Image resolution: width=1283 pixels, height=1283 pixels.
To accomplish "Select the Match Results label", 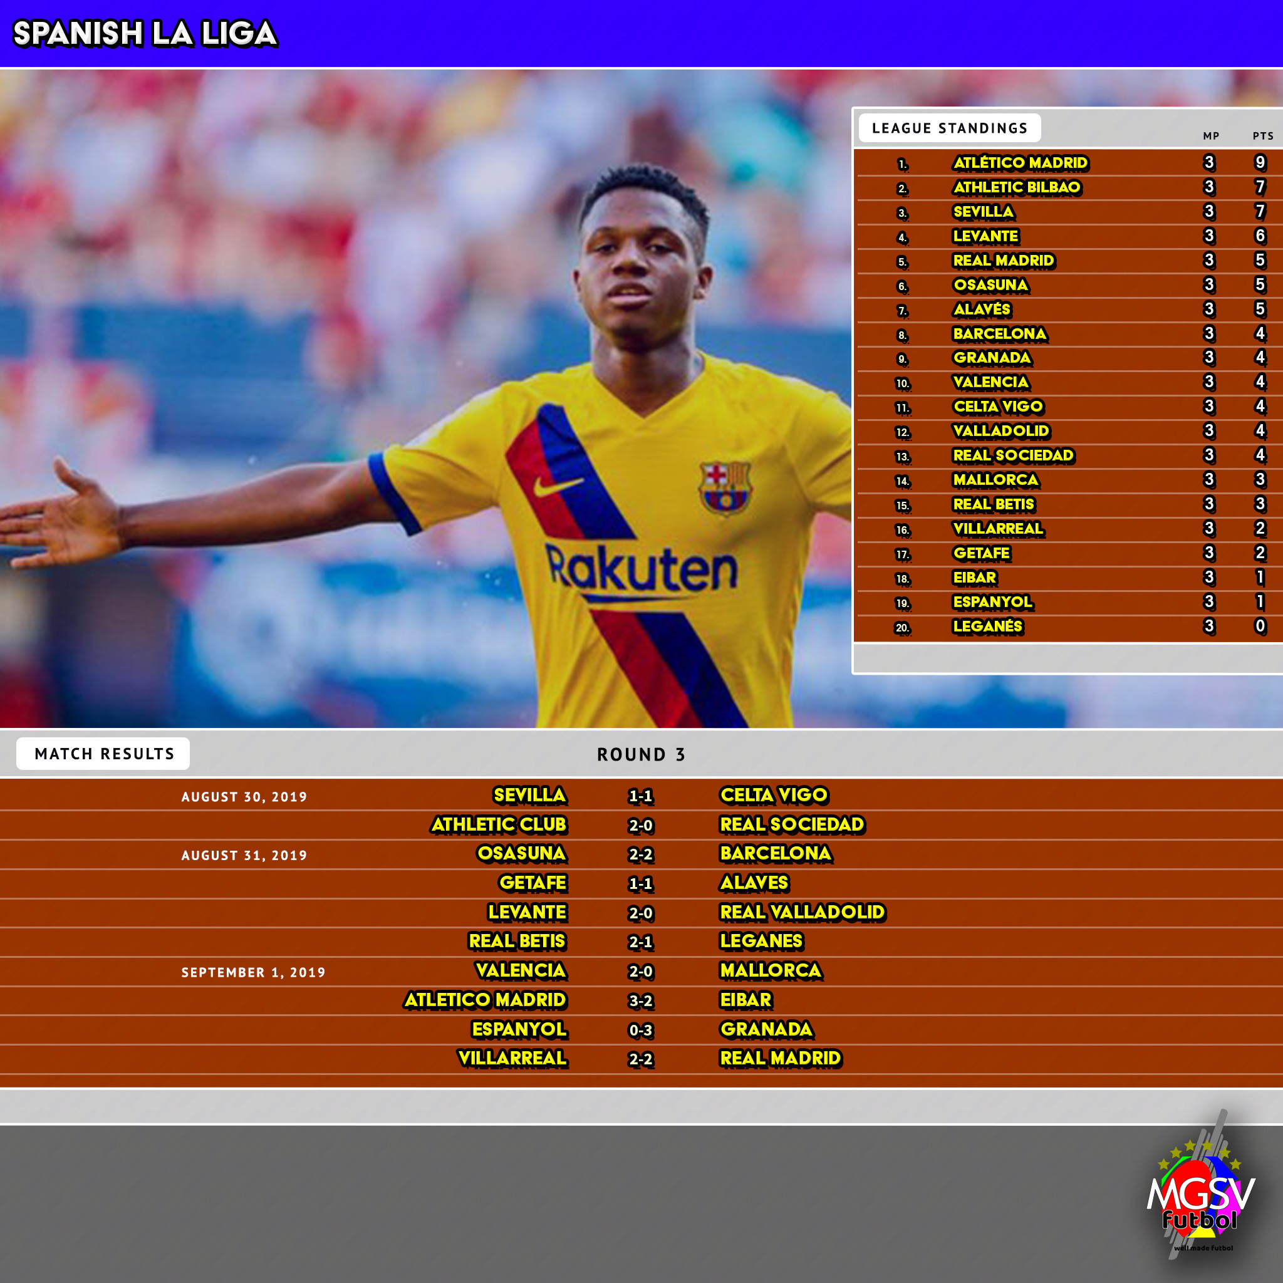I will (103, 754).
